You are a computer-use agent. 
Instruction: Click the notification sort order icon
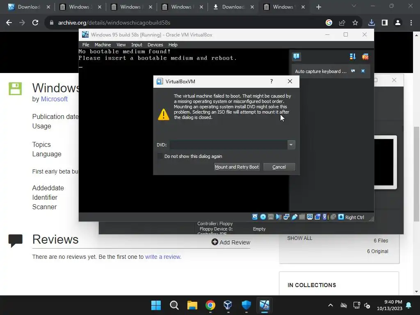click(352, 56)
